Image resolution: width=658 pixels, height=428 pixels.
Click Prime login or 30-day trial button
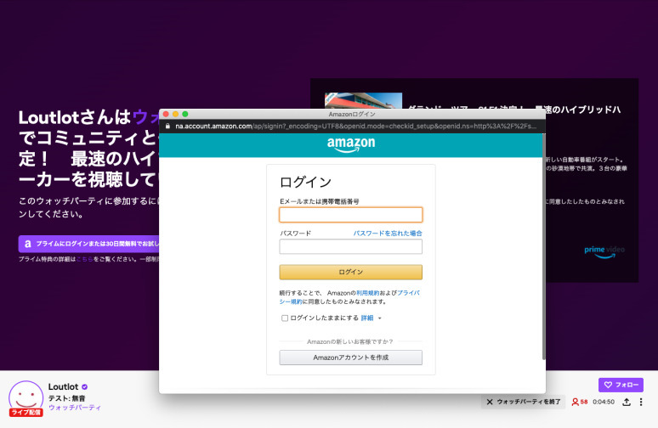(89, 244)
